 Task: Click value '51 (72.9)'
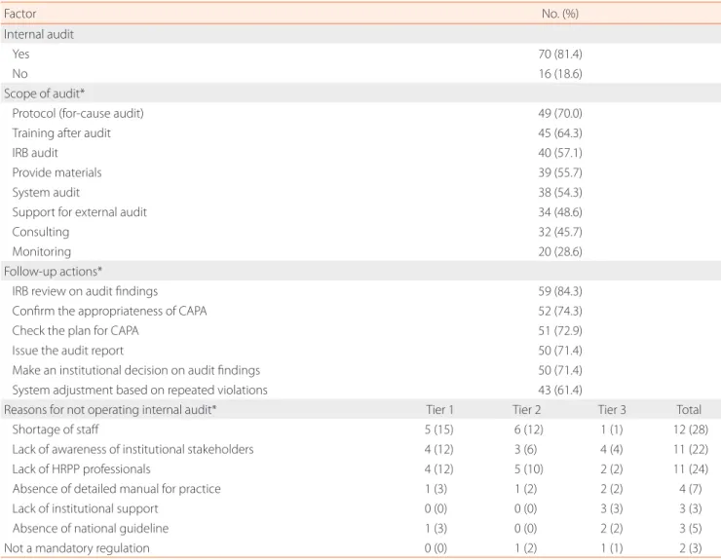560,331
